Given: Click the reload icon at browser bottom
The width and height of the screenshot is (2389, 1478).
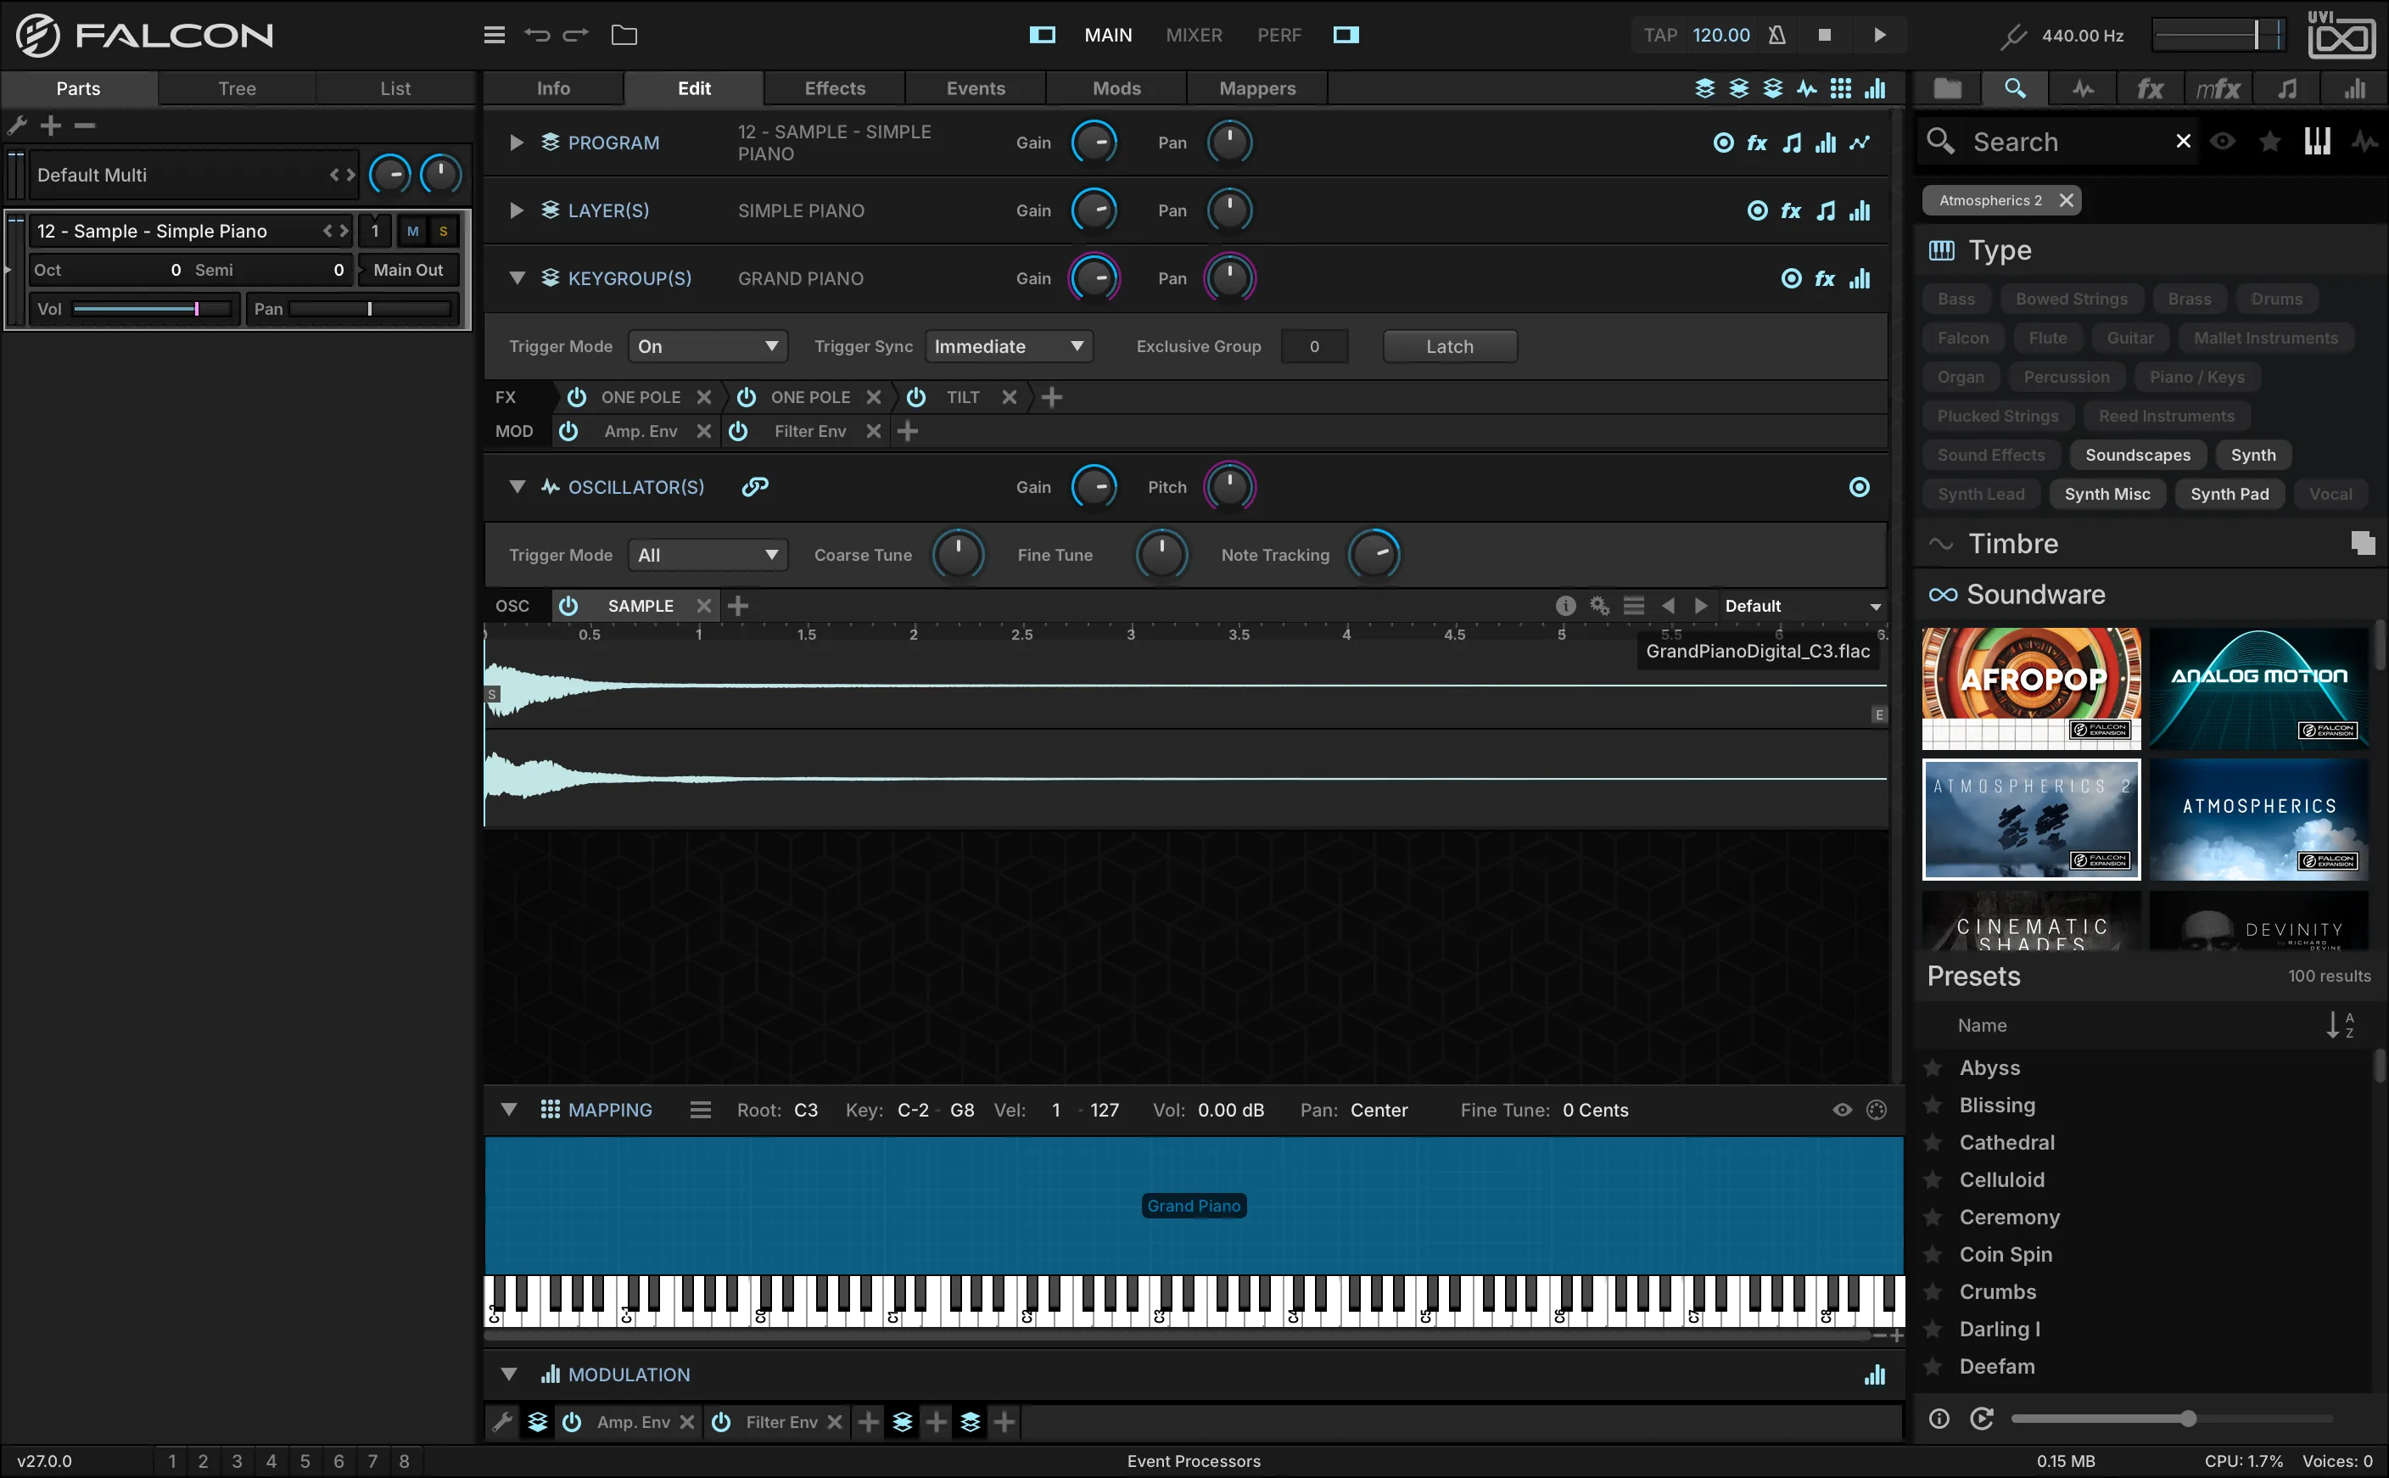Looking at the screenshot, I should [x=1982, y=1419].
